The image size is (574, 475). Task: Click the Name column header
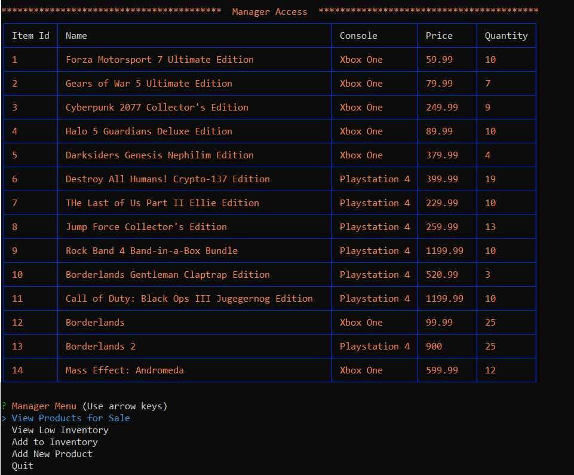click(76, 35)
